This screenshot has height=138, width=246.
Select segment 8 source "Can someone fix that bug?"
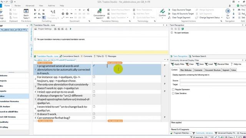(x=54, y=118)
